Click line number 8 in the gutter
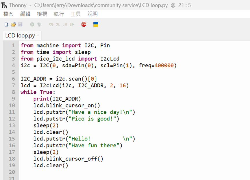This screenshot has width=250, height=180. 13,92
